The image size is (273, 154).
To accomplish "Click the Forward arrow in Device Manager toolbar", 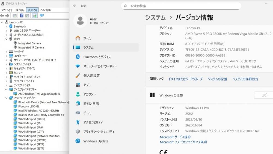I will tap(7, 16).
